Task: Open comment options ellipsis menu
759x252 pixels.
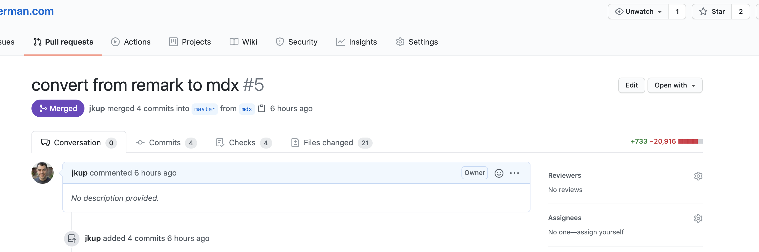Action: click(514, 173)
